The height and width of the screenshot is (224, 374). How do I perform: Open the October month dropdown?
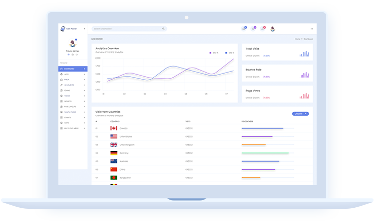300,114
